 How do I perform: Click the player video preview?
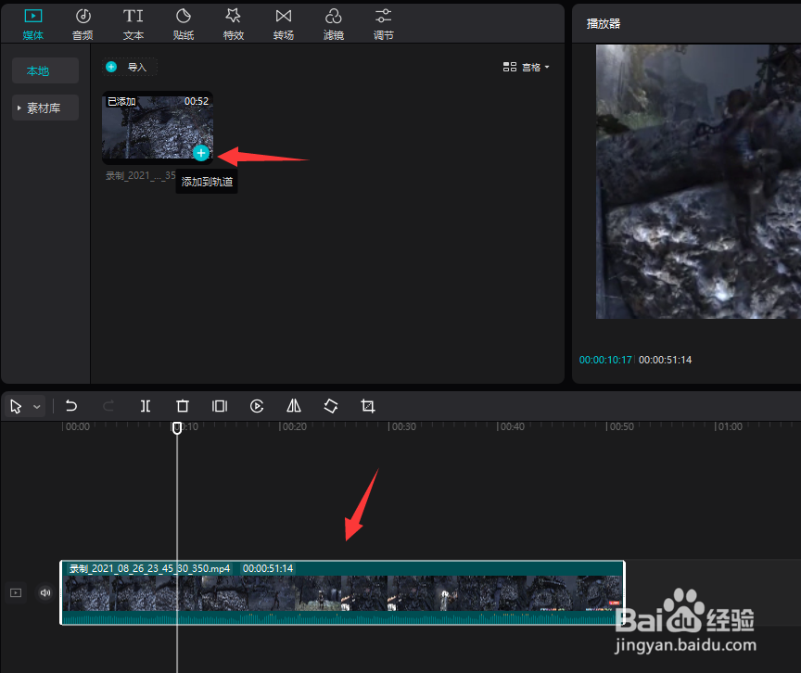tap(698, 182)
